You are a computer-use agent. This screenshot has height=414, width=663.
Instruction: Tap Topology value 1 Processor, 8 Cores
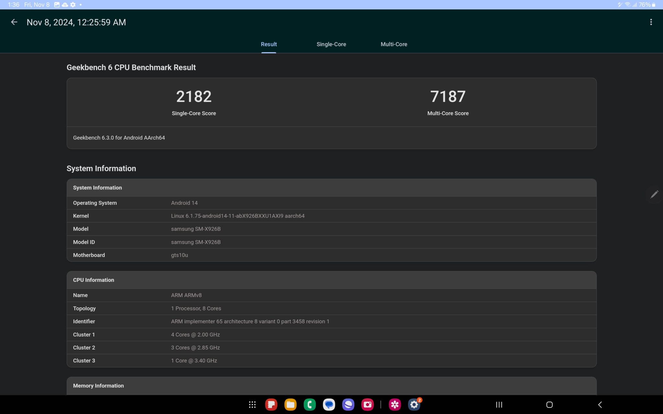(x=196, y=308)
